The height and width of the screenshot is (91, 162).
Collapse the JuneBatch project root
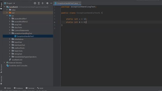(x=5, y=7)
